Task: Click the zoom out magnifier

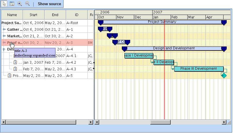Action: (27, 4)
